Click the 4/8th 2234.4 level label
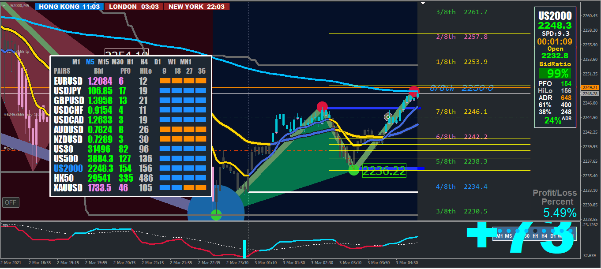This screenshot has width=601, height=269. tap(462, 187)
